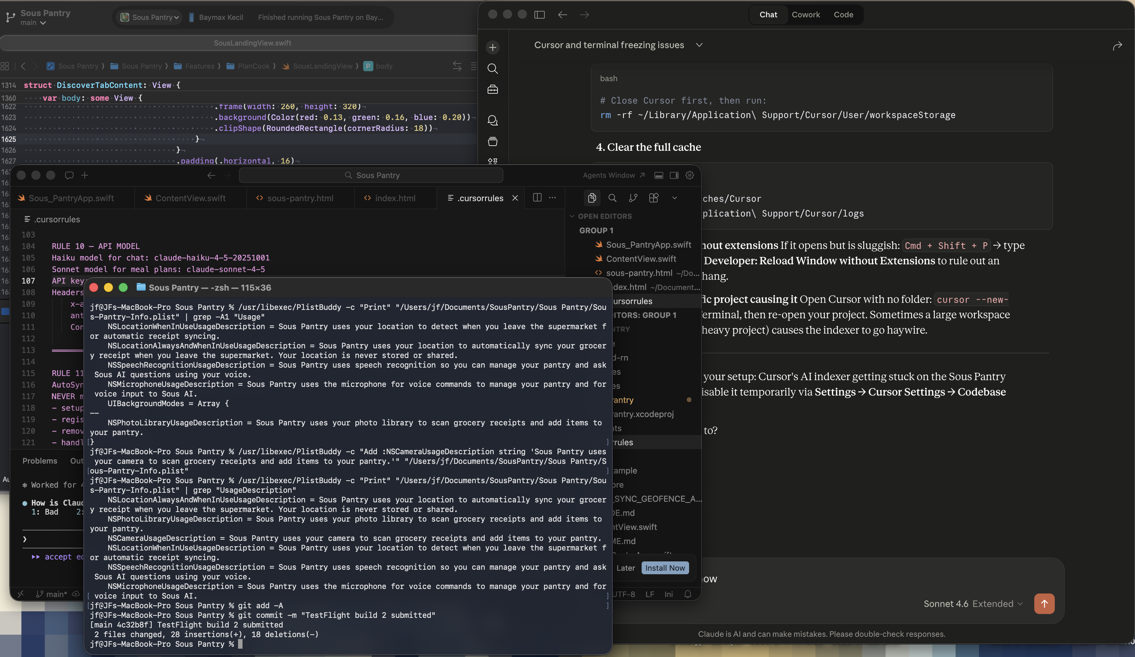This screenshot has width=1135, height=657.
Task: Click UTF-8 encoding in Cursor status bar
Action: click(624, 594)
